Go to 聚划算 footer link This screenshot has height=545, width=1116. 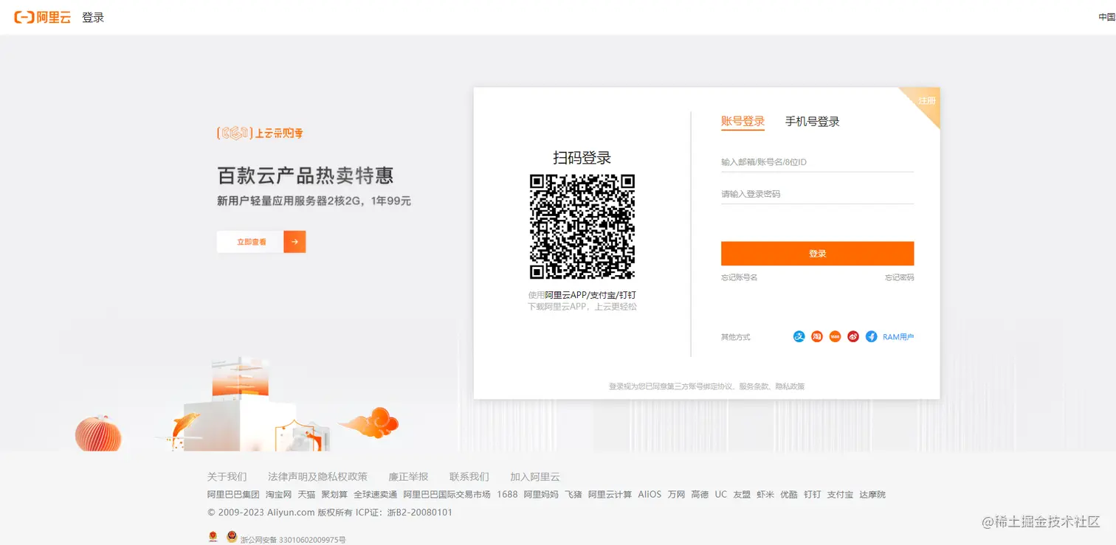[334, 495]
